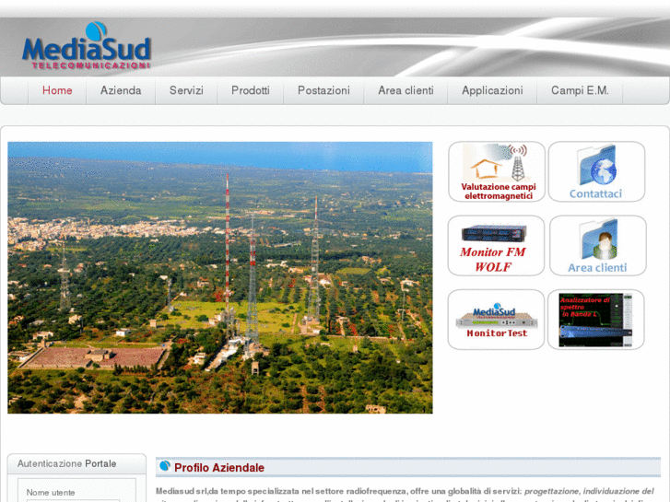Click the Nome utente label

pyautogui.click(x=51, y=493)
